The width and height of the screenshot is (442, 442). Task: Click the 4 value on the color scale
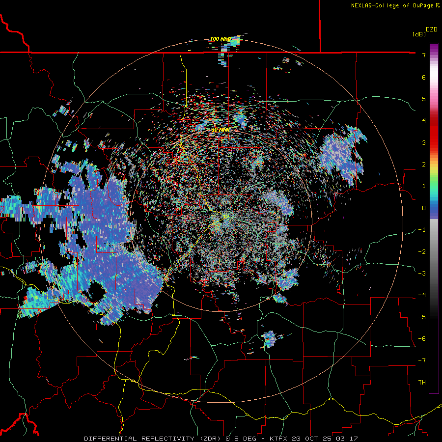pos(424,121)
